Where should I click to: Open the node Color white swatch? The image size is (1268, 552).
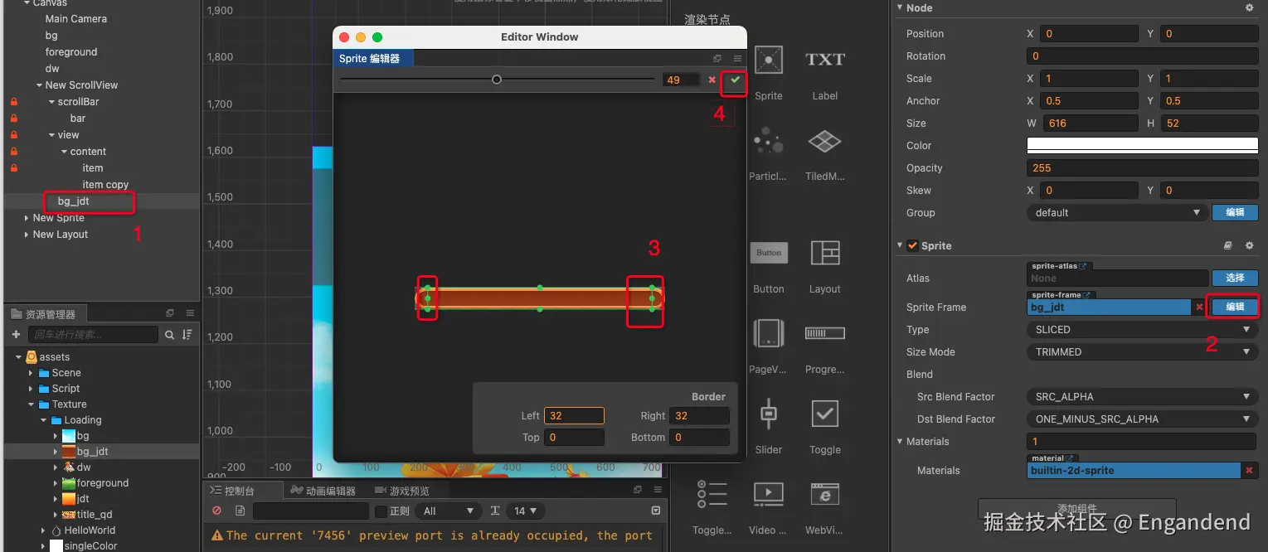pos(1143,145)
